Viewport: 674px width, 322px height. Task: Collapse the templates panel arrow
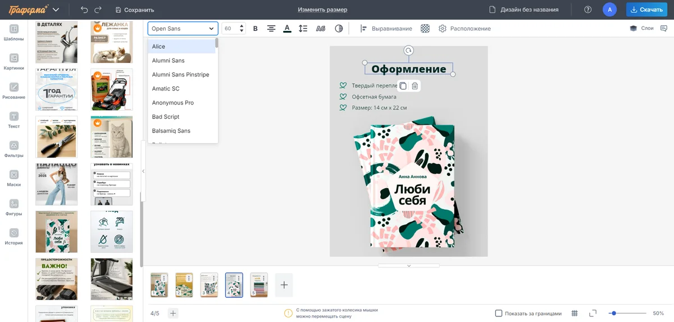coord(143,171)
